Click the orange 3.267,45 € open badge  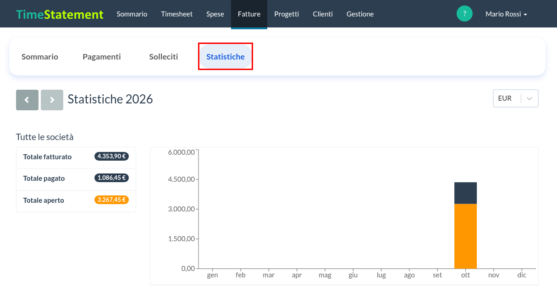coord(111,200)
